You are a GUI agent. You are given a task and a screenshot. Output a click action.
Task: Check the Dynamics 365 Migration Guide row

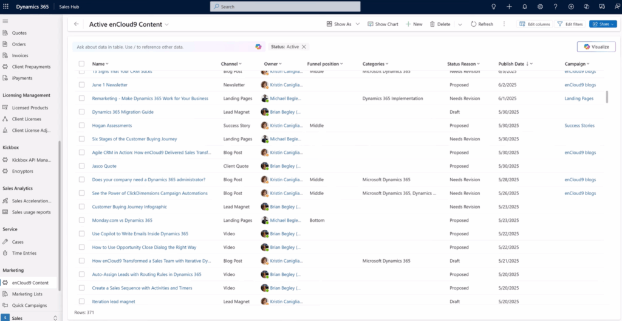pyautogui.click(x=82, y=112)
